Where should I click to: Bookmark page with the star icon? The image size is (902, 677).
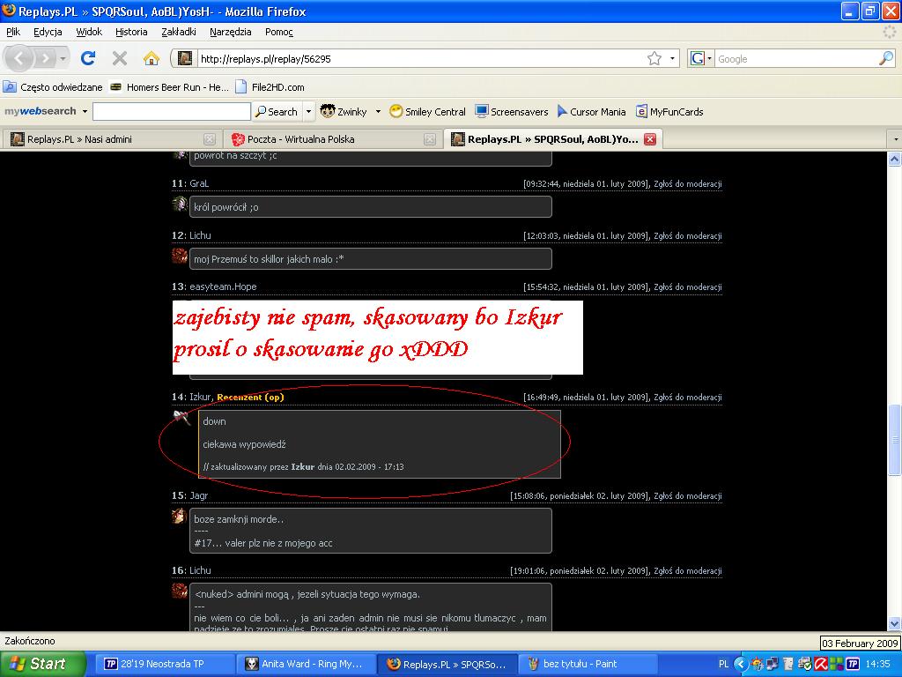(654, 58)
